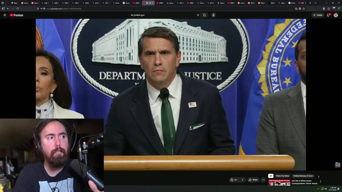Toggle picture-in-picture icon in the address bar
The width and height of the screenshot is (342, 192).
[296, 9]
